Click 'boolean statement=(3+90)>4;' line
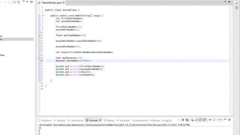This screenshot has height=135, width=240. point(73,61)
